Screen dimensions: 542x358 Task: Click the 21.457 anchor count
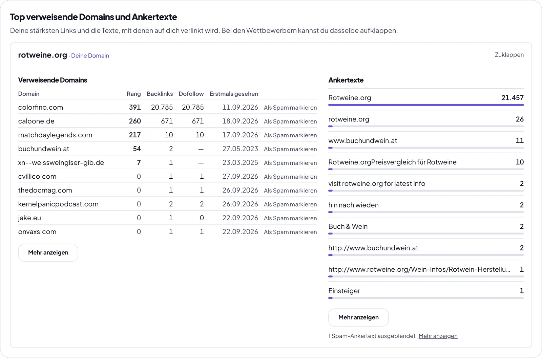513,98
